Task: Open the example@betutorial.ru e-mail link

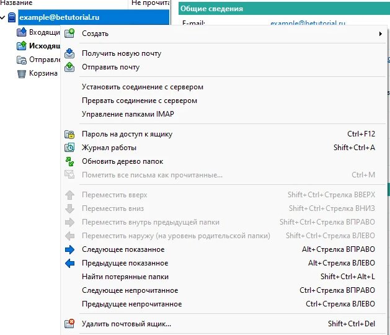Action: 308,23
